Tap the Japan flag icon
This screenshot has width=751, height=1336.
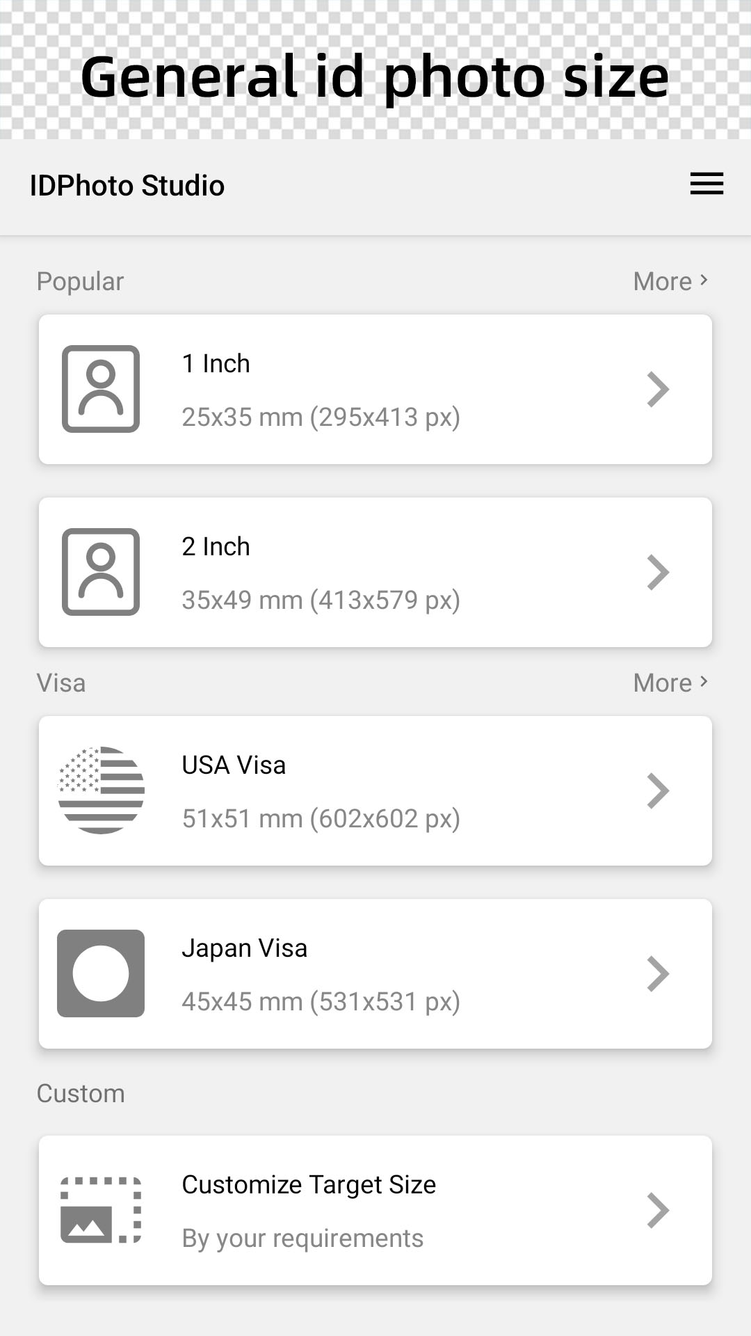(101, 973)
